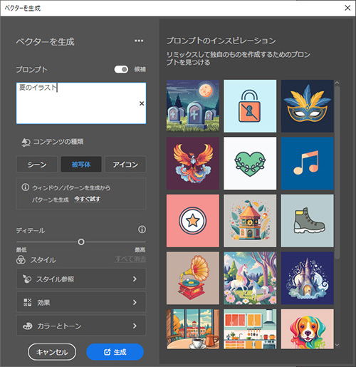Image resolution: width=356 pixels, height=367 pixels.
Task: Click the Content Type icon
Action: tap(26, 143)
